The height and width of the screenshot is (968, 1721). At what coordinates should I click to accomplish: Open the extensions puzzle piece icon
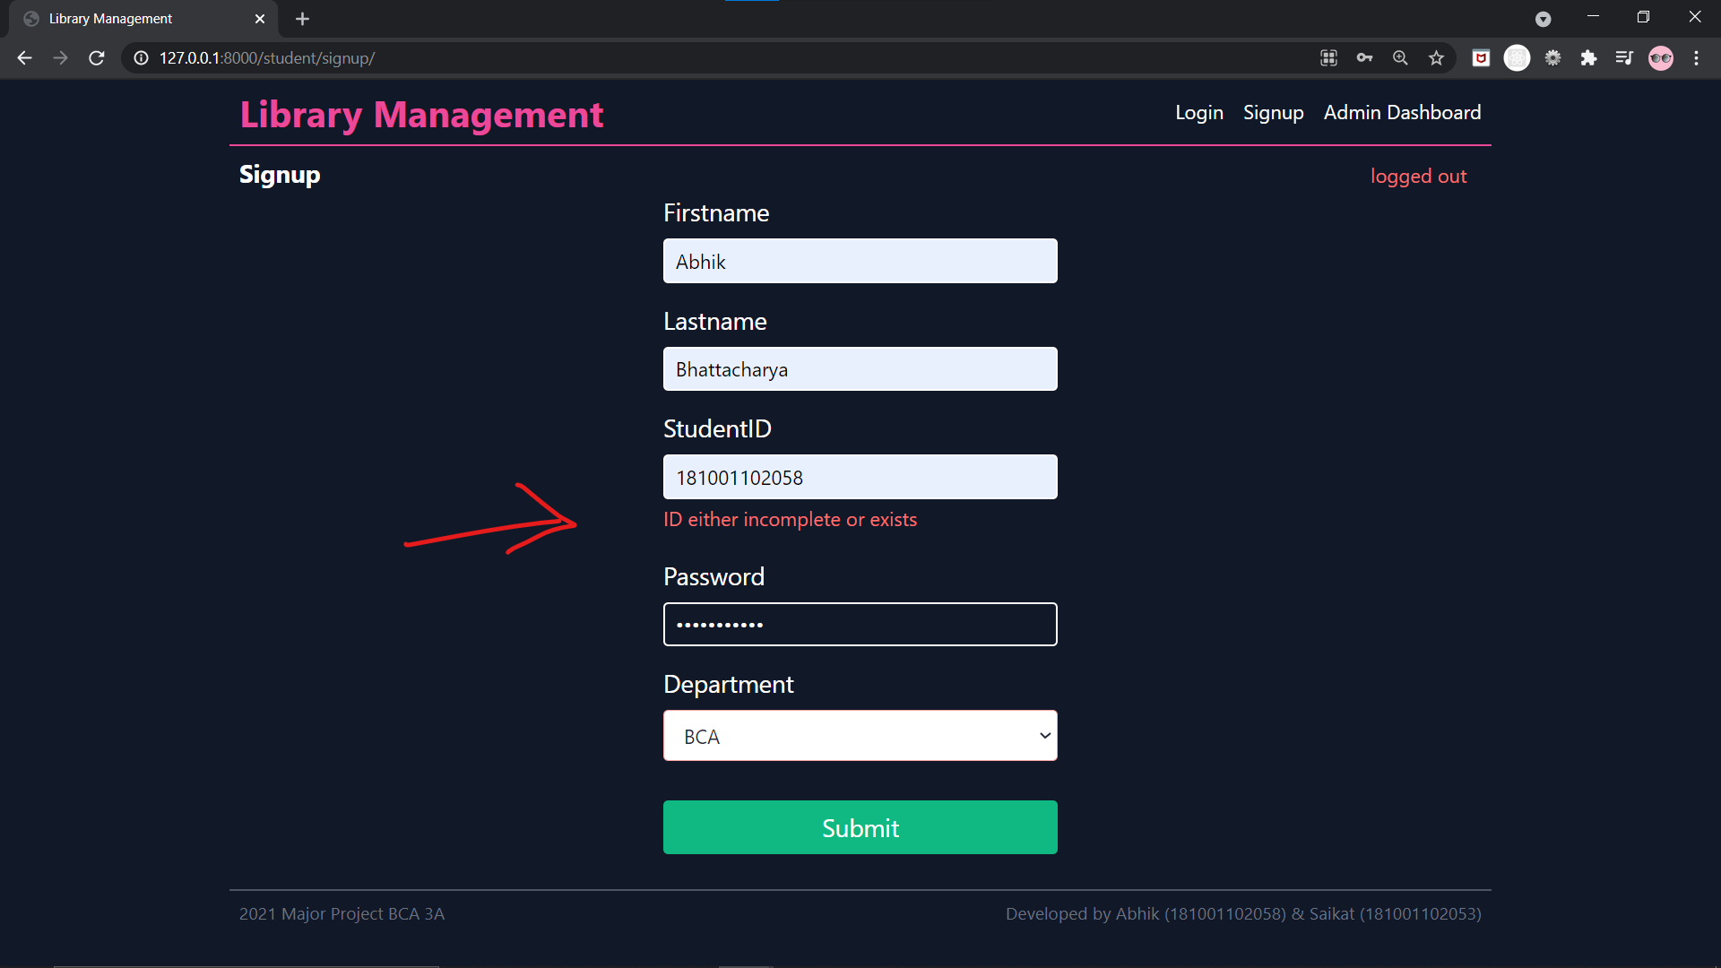(1588, 58)
